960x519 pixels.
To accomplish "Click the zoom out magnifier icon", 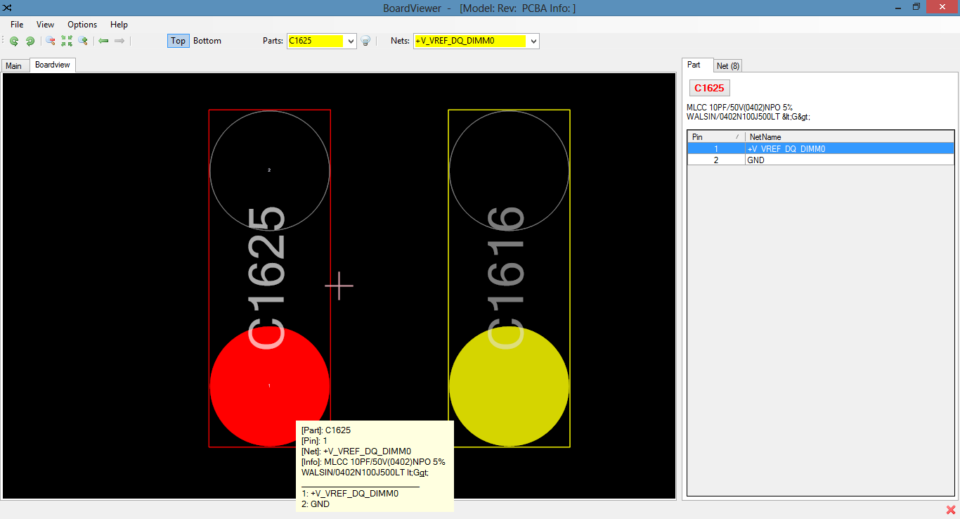I will point(51,41).
